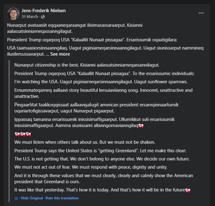Screen dimensions: 215x206
Task: Click Jens-Frederik Nielsen's profile picture
Action: click(13, 13)
